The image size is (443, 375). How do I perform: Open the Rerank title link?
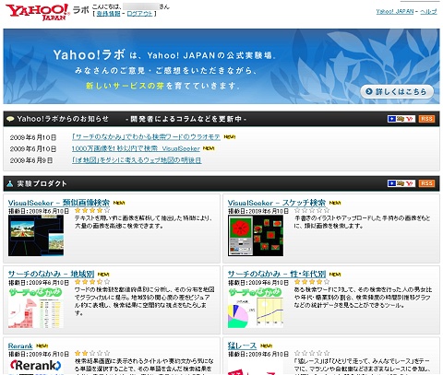pos(20,346)
